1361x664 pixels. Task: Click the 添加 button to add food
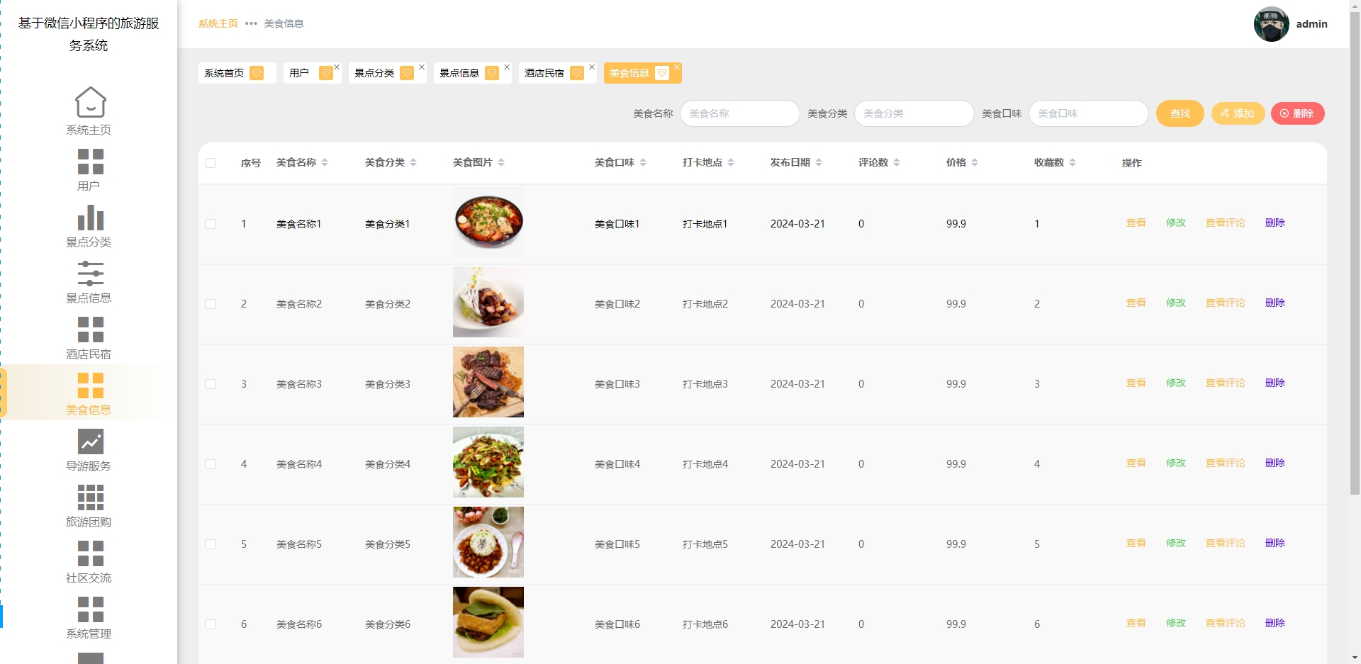tap(1238, 113)
